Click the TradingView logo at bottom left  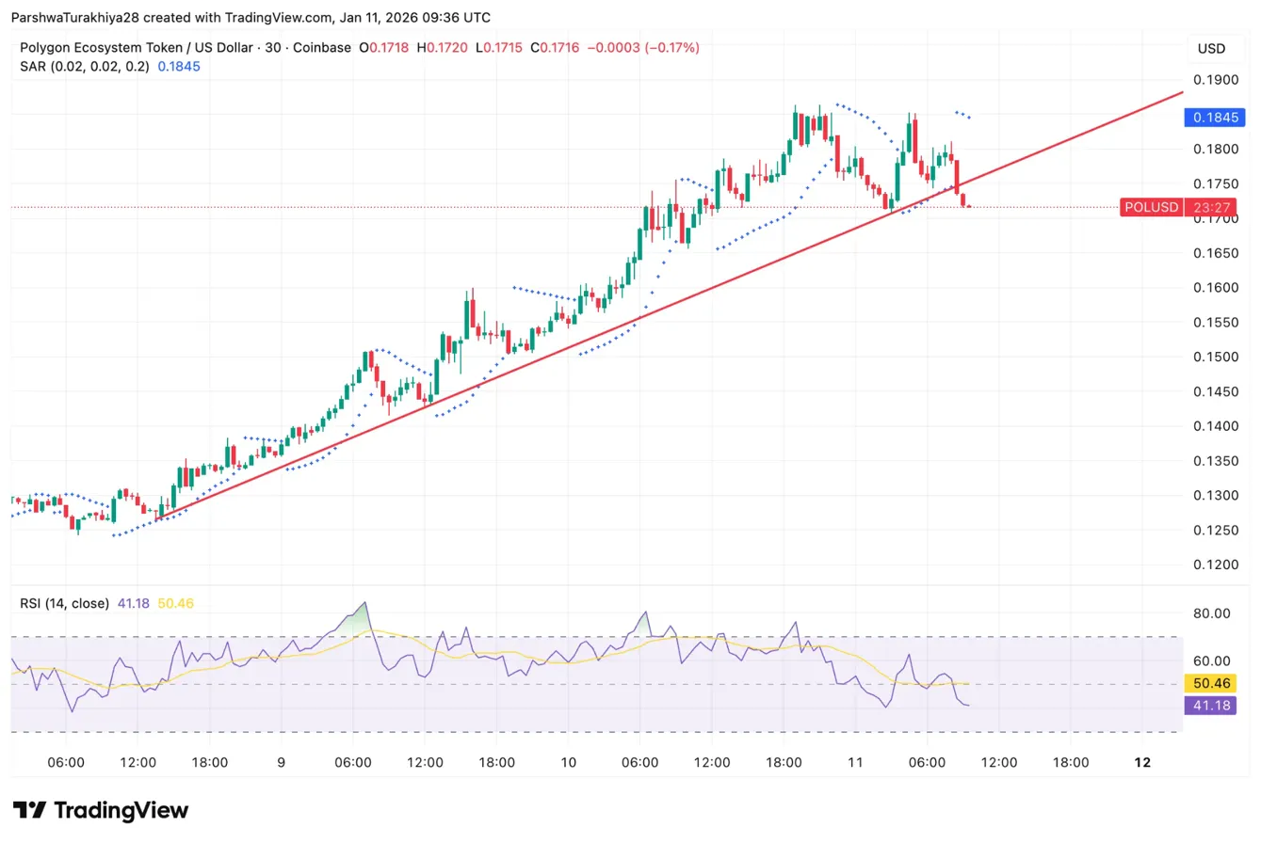[x=97, y=810]
